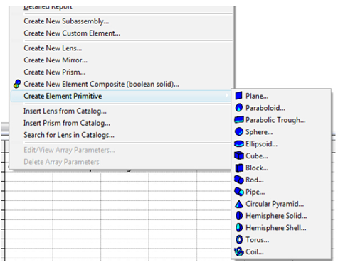Screen dimensions: 338x267
Task: Click the Plane primitive blue square icon
Action: tap(239, 96)
